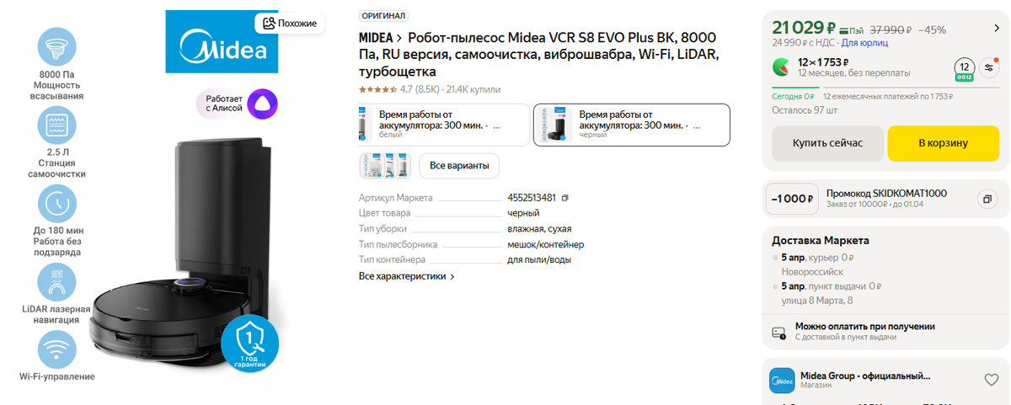
Task: Click the green Split payment icon
Action: click(x=783, y=67)
